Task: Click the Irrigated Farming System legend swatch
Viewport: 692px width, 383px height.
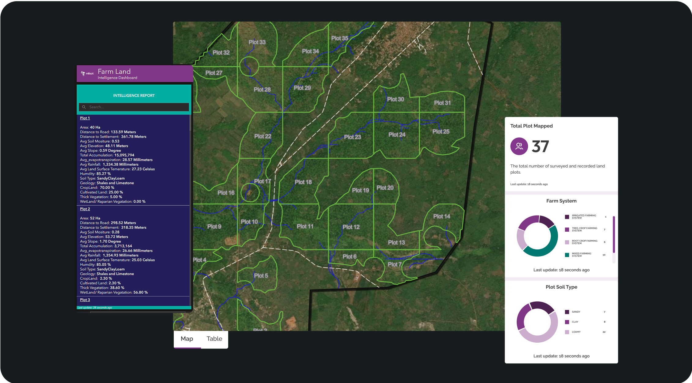Action: click(567, 217)
